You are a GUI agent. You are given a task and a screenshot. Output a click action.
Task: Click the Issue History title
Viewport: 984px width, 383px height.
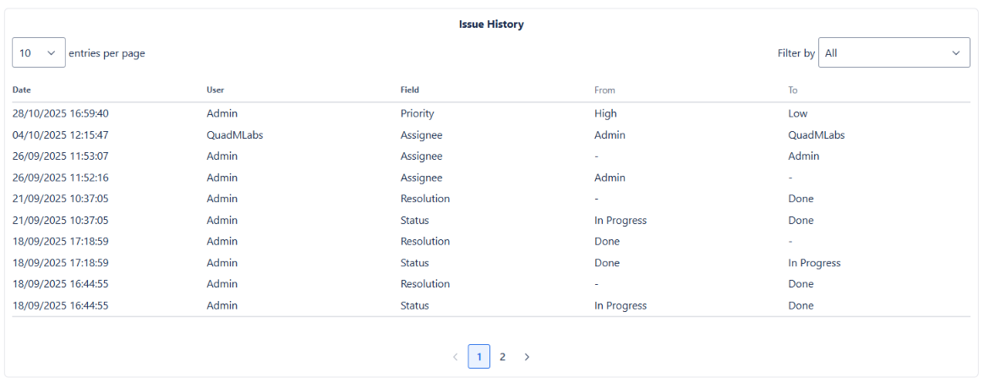[491, 25]
